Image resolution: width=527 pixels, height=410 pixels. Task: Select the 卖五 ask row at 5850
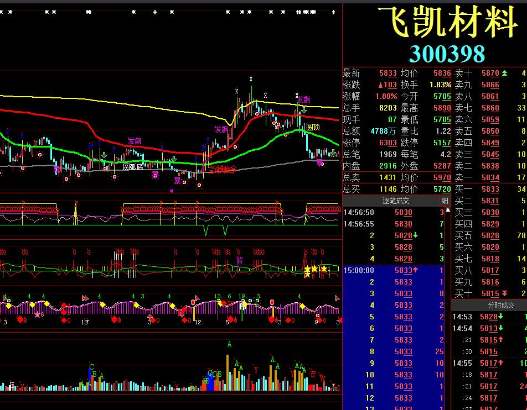(490, 131)
